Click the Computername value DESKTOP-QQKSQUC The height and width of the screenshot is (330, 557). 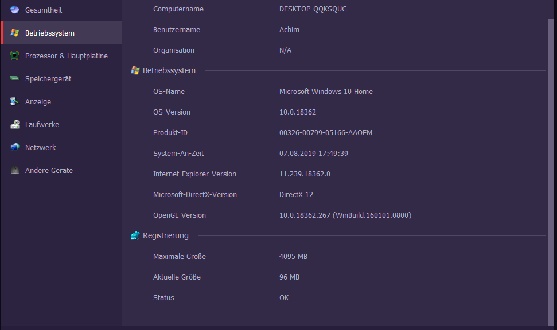(x=313, y=9)
